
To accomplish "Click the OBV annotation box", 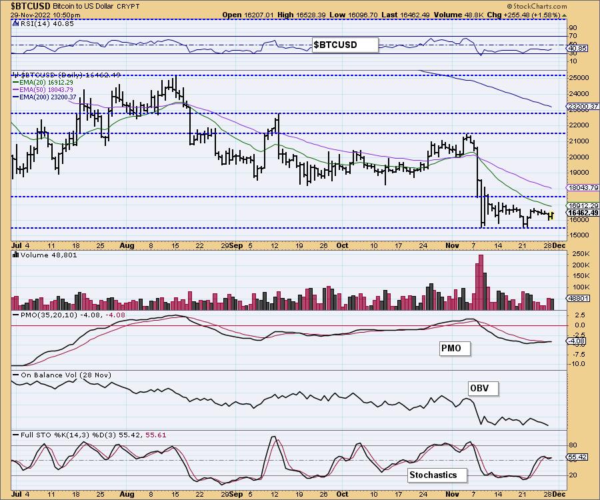I will coord(483,388).
